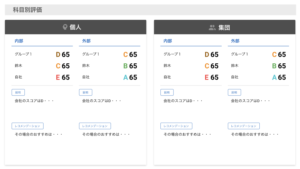Select 鈴木 label in 個人 内部 column
The height and width of the screenshot is (169, 300).
(18, 66)
